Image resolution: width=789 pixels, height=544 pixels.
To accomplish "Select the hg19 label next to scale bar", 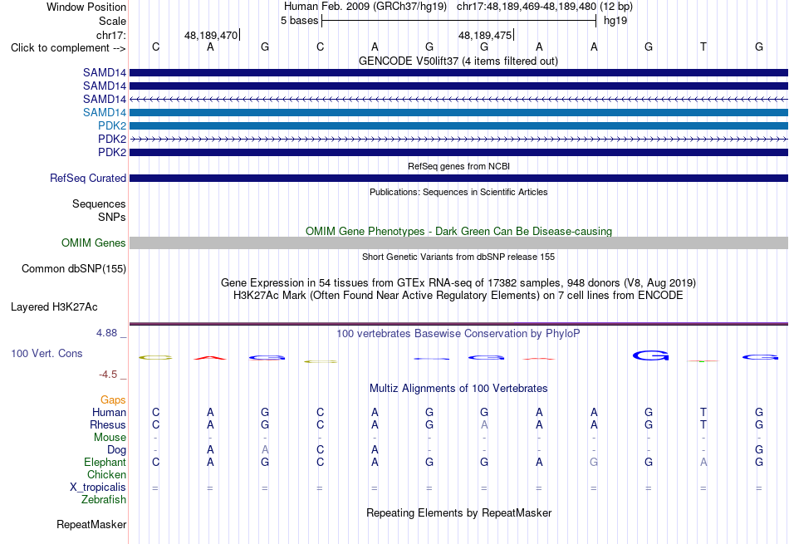I will [x=615, y=21].
